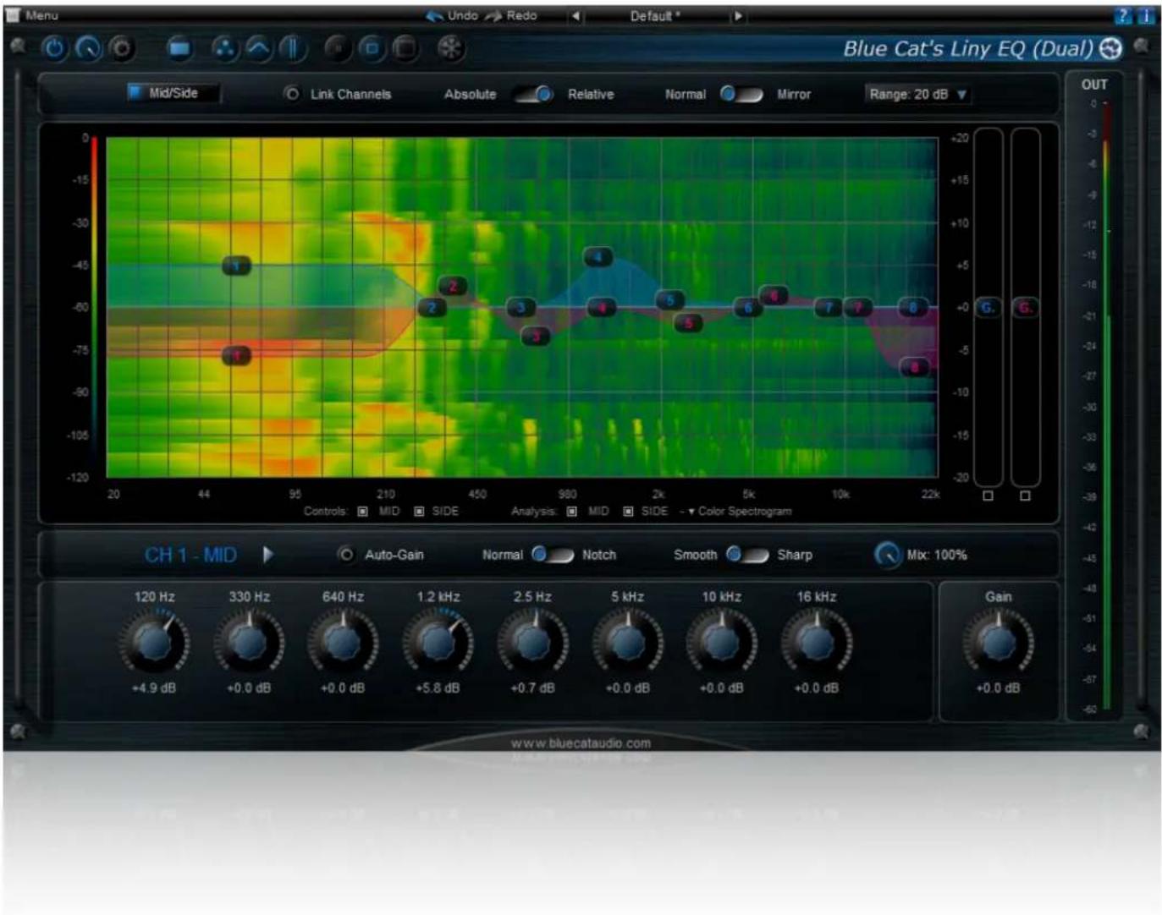Click the Blue Cat logo icon beside title
1162x915 pixels.
(1110, 49)
